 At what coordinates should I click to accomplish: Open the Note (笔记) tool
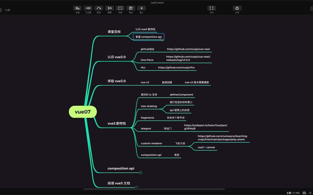pos(131,8)
